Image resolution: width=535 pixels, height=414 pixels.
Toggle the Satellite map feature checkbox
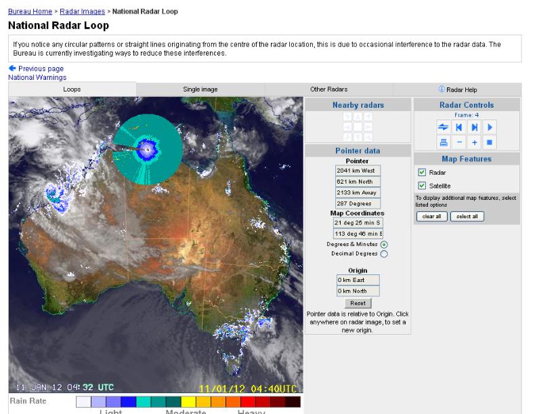click(422, 186)
